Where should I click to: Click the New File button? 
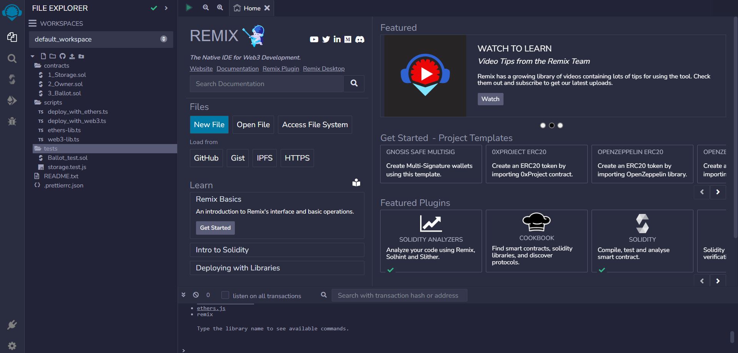click(x=209, y=125)
